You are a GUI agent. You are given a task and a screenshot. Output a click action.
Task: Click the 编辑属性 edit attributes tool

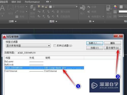click(94, 16)
